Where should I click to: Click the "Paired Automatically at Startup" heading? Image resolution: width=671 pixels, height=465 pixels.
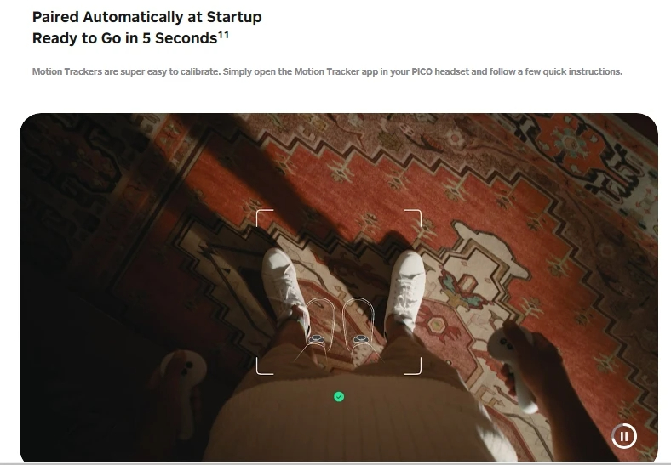tap(146, 17)
